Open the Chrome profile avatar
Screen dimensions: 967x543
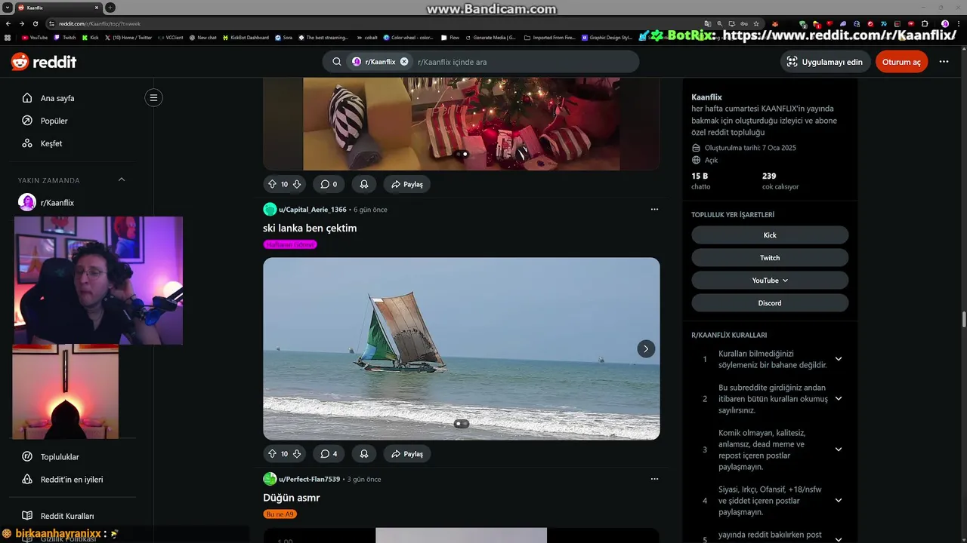944,23
